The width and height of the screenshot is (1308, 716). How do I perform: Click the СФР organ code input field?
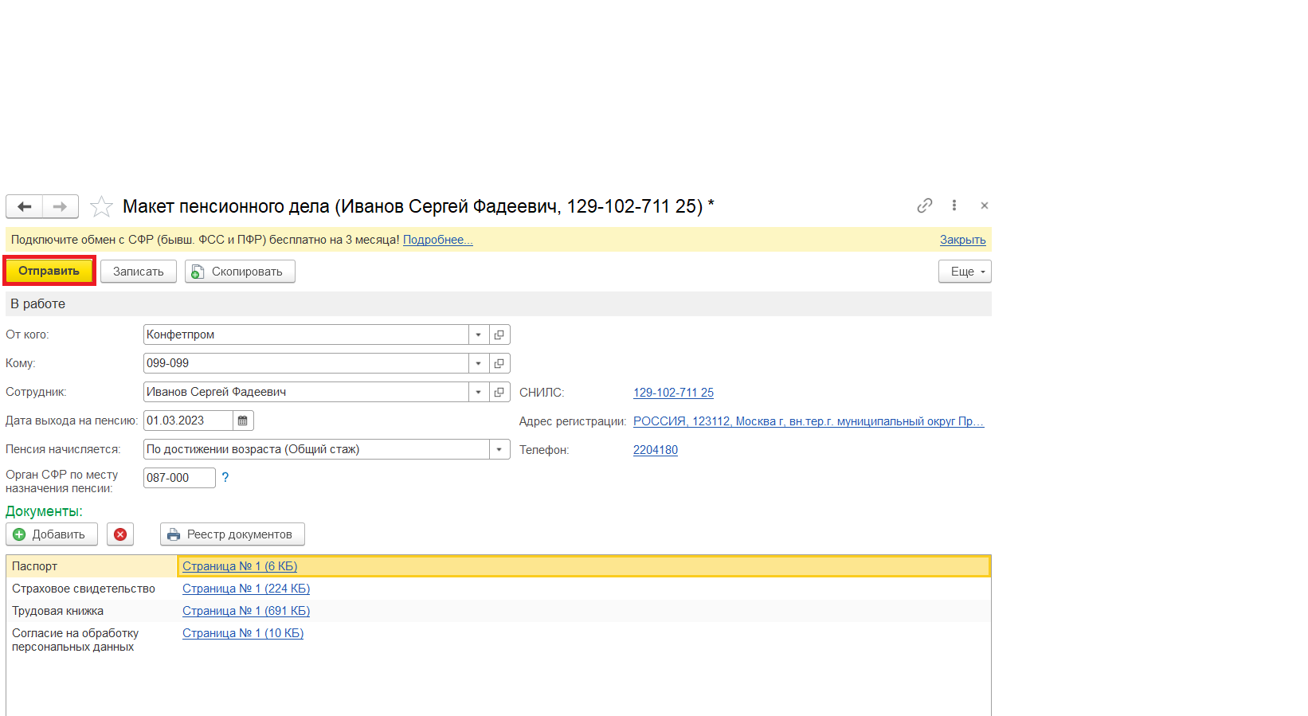tap(178, 478)
